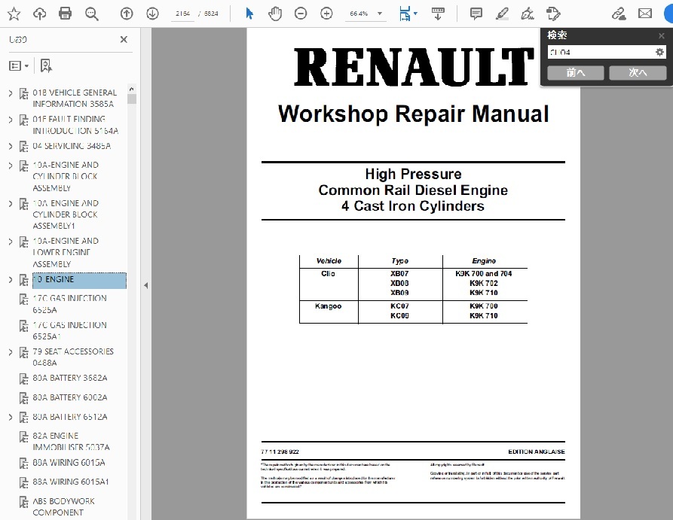673x520 pixels.
Task: Open bookmark 10A-ENGINE AND LOWER ENGINE ASSEMBLY
Action: (x=66, y=253)
